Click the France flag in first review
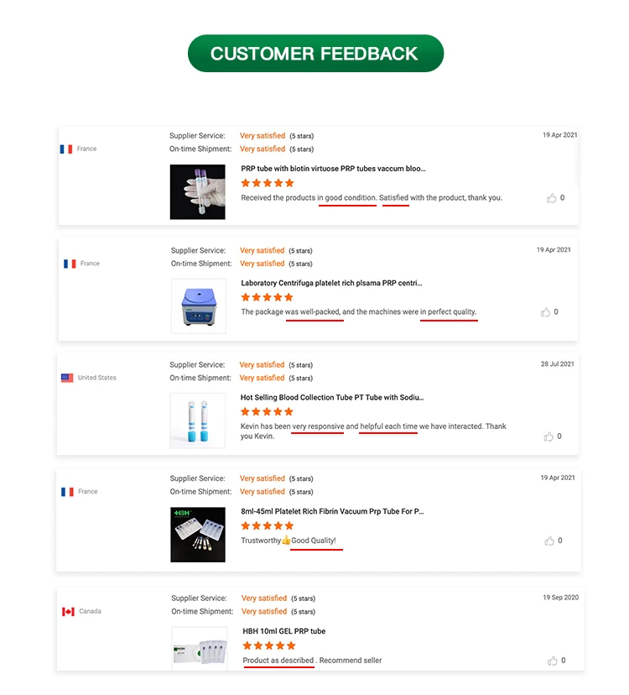 pos(66,149)
